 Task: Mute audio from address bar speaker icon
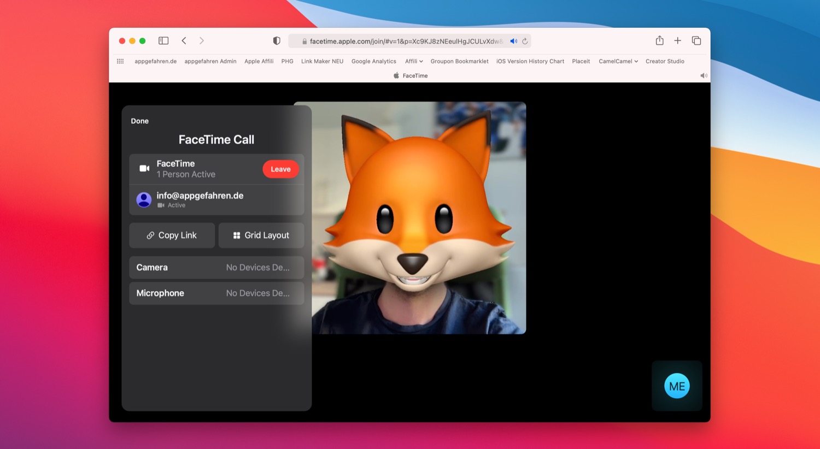[513, 41]
